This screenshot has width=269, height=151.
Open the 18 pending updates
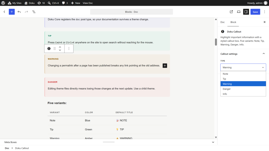pyautogui.click(x=41, y=3)
